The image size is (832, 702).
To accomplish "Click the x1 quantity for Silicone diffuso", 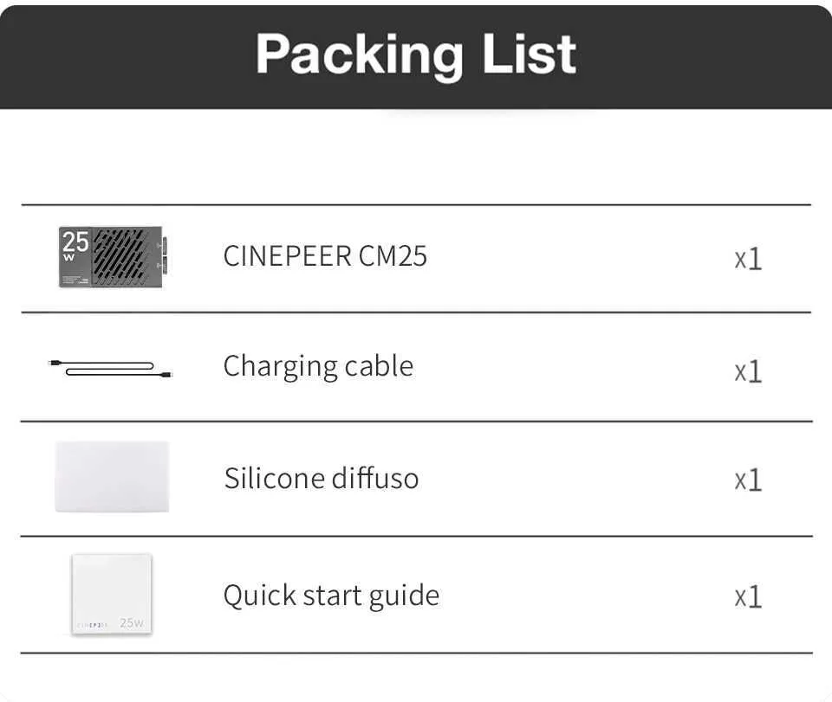I will tap(748, 480).
